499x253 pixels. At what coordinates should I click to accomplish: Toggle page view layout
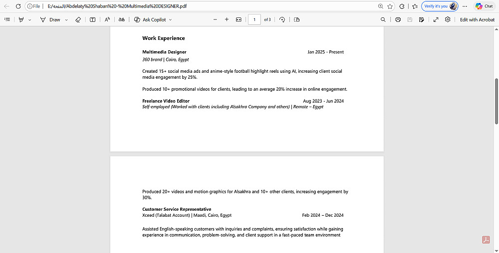pos(296,20)
